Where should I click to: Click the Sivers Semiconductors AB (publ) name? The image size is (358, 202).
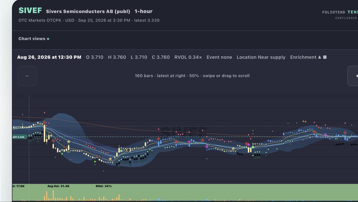coord(88,12)
